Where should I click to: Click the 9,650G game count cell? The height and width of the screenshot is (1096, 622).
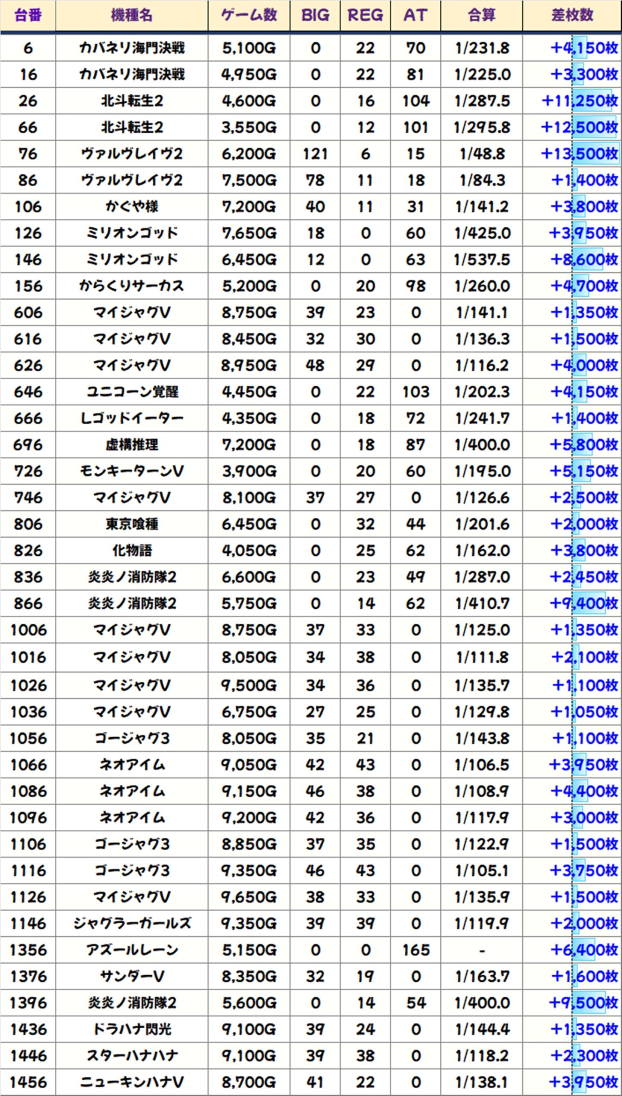point(249,897)
